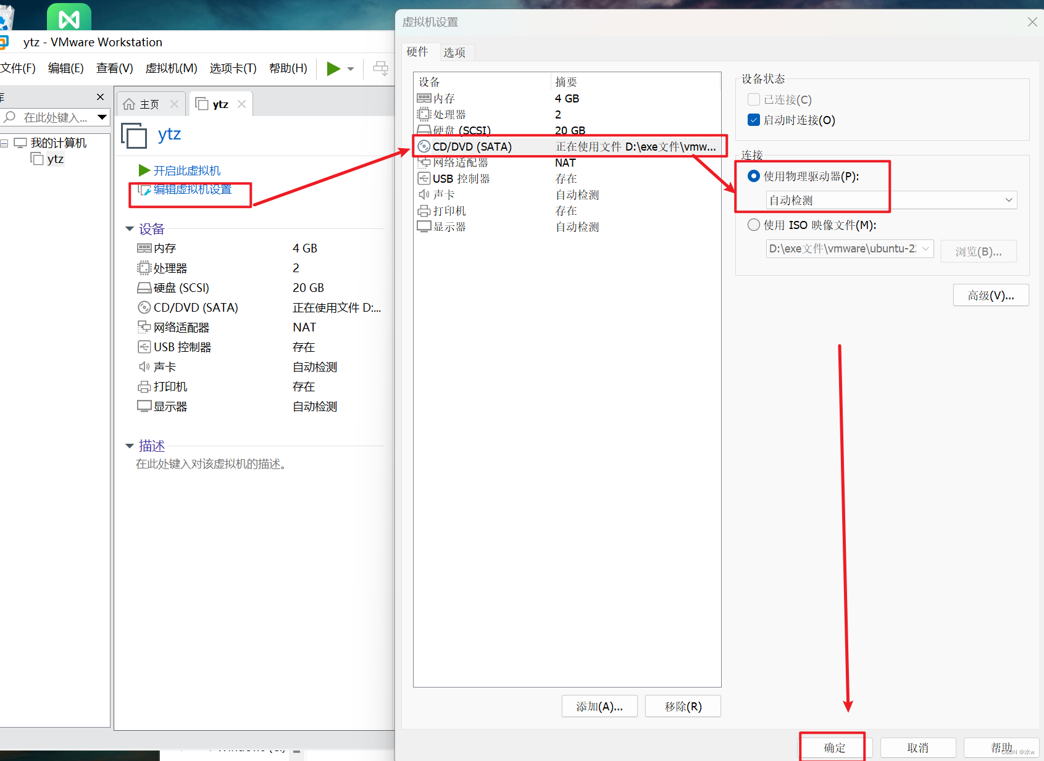
Task: Open the 查看(V) menu
Action: [115, 68]
